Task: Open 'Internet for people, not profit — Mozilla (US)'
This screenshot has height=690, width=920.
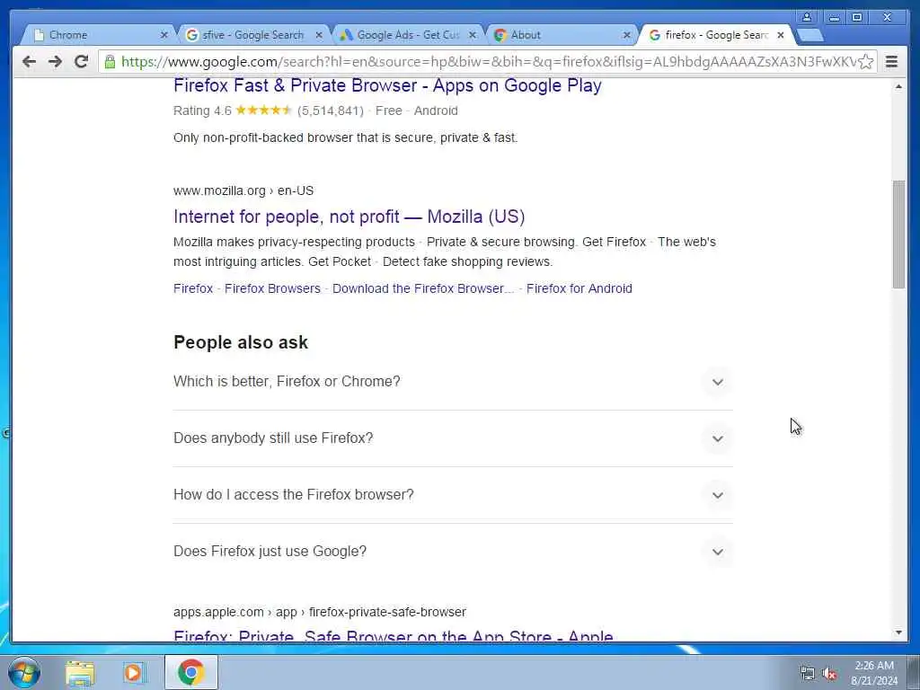Action: coord(349,217)
